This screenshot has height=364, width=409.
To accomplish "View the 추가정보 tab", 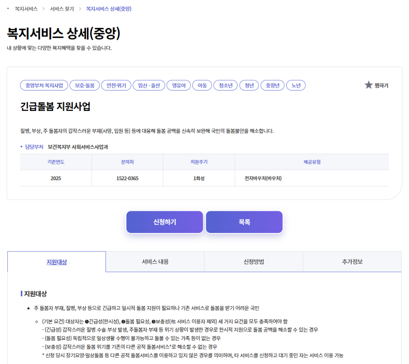I will click(x=351, y=262).
